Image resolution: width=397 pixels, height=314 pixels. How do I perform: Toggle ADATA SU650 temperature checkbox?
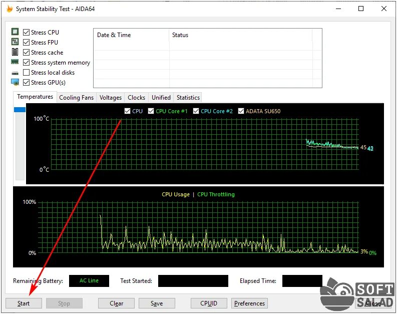pos(241,111)
